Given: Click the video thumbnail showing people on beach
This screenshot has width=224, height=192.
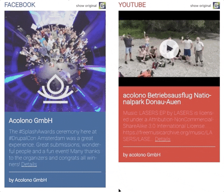Looking at the screenshot, I should tap(169, 48).
